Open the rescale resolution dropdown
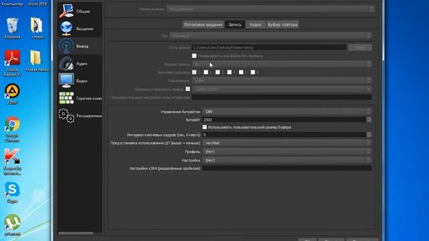Screen dimensions: 429x241 [282, 89]
